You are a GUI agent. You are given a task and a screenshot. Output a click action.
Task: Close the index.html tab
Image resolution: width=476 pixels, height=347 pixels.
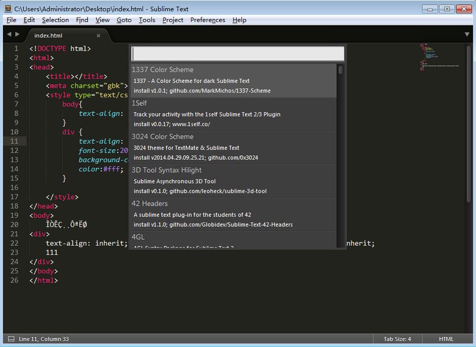98,35
